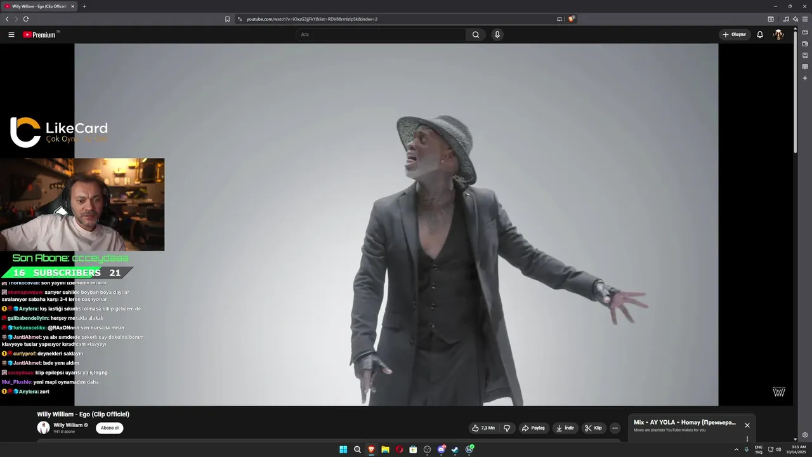Like the video with 7,3 Mn likes
Screen dimensions: 812x457
(x=483, y=428)
